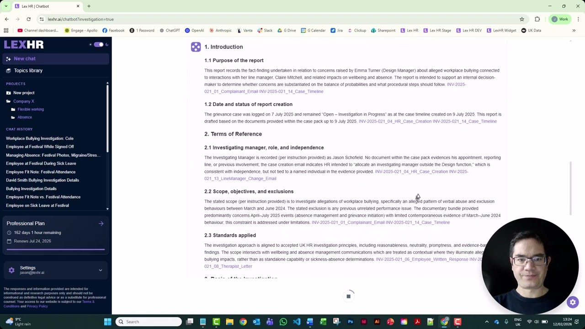Open a new browser tab
The width and height of the screenshot is (585, 329).
pyautogui.click(x=89, y=6)
